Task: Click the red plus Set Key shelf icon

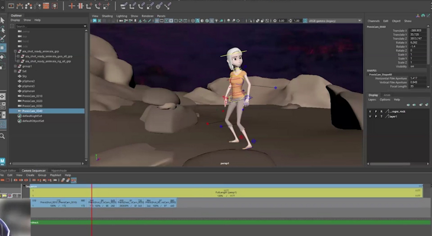Action: click(x=71, y=6)
